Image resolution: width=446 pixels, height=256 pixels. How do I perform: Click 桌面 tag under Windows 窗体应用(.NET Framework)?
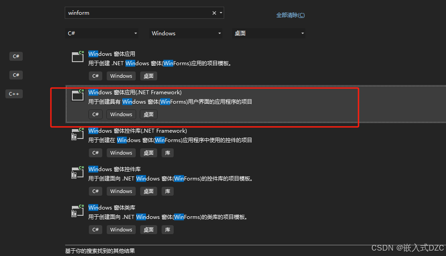(149, 114)
